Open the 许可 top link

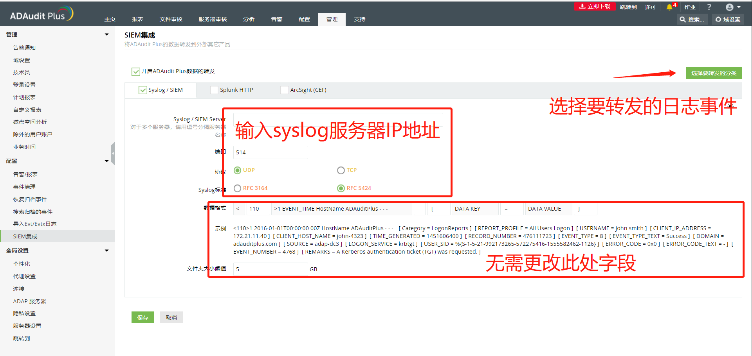point(650,7)
